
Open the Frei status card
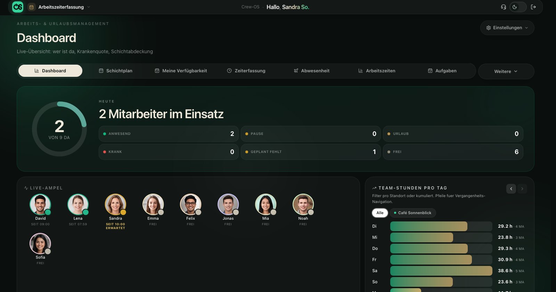[x=453, y=152]
